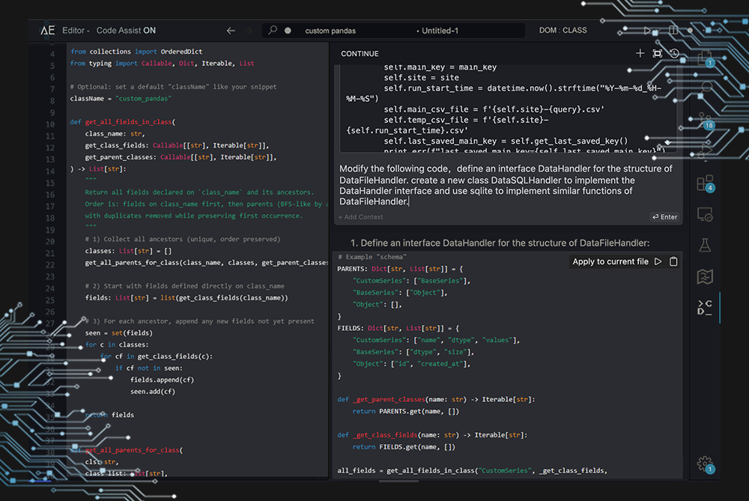
Task: Copy code with clipboard icon
Action: pos(673,261)
